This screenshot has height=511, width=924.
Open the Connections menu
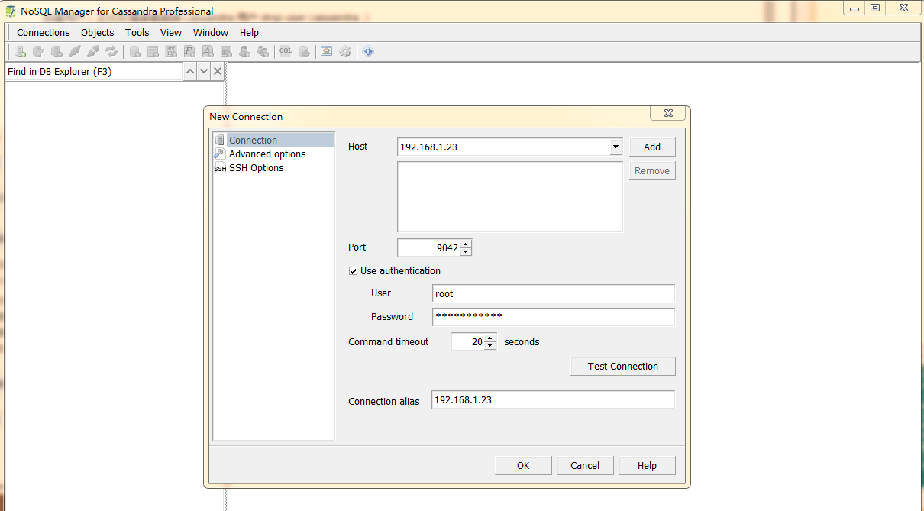pyautogui.click(x=44, y=33)
